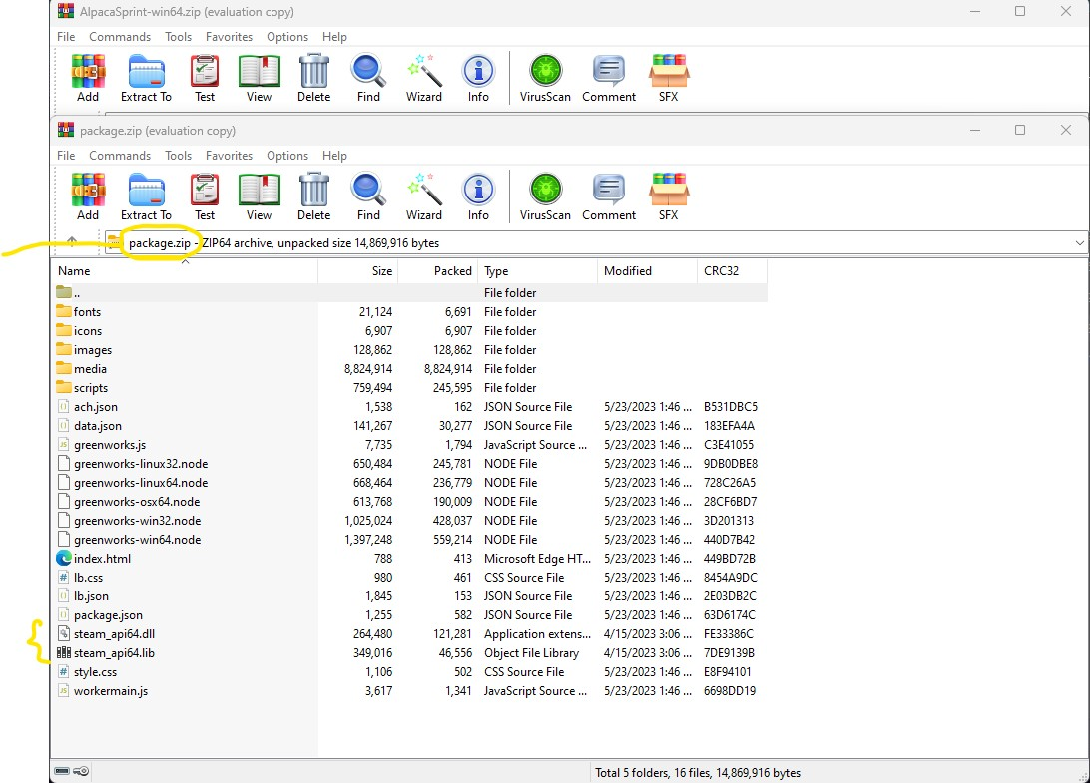The height and width of the screenshot is (783, 1090).
Task: Show Info in package.zip window
Action: 478,196
